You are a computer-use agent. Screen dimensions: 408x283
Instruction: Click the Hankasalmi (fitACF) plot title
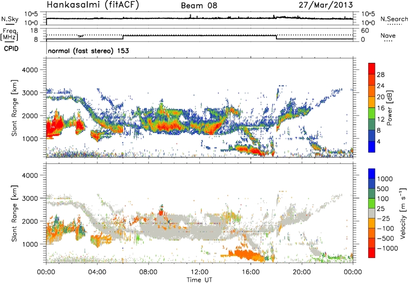[93, 5]
